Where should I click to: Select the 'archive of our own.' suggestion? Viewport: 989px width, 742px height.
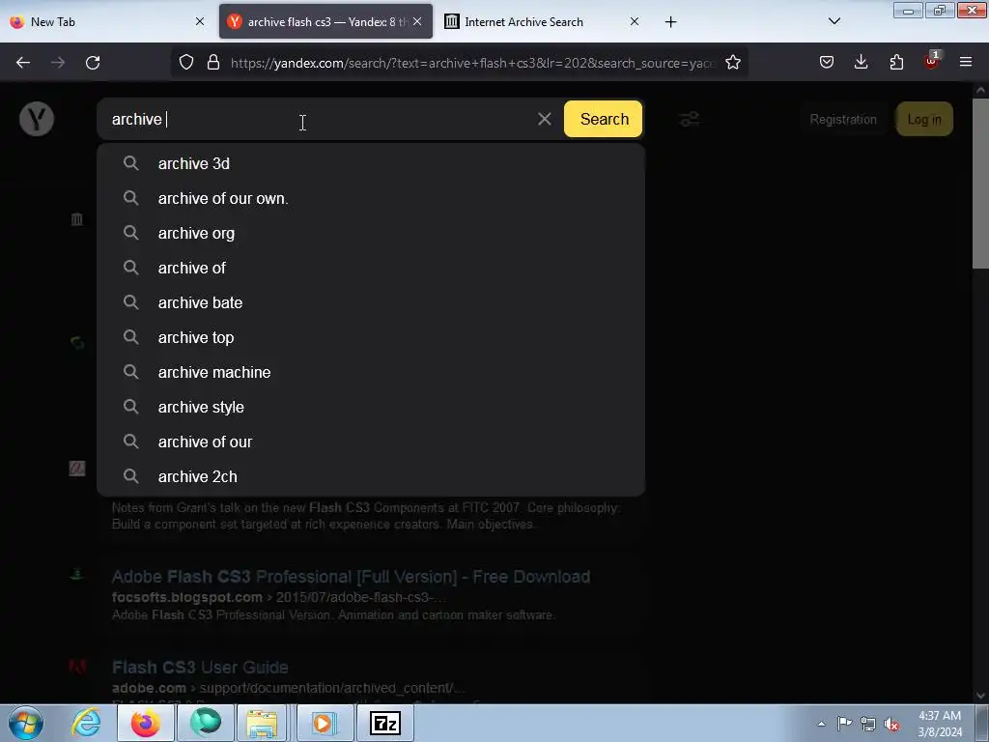click(x=371, y=198)
